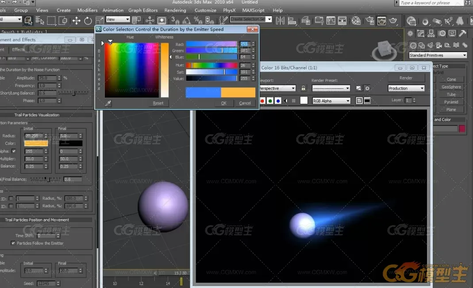473x288 pixels.
Task: Open the Rendering menu
Action: click(x=175, y=10)
